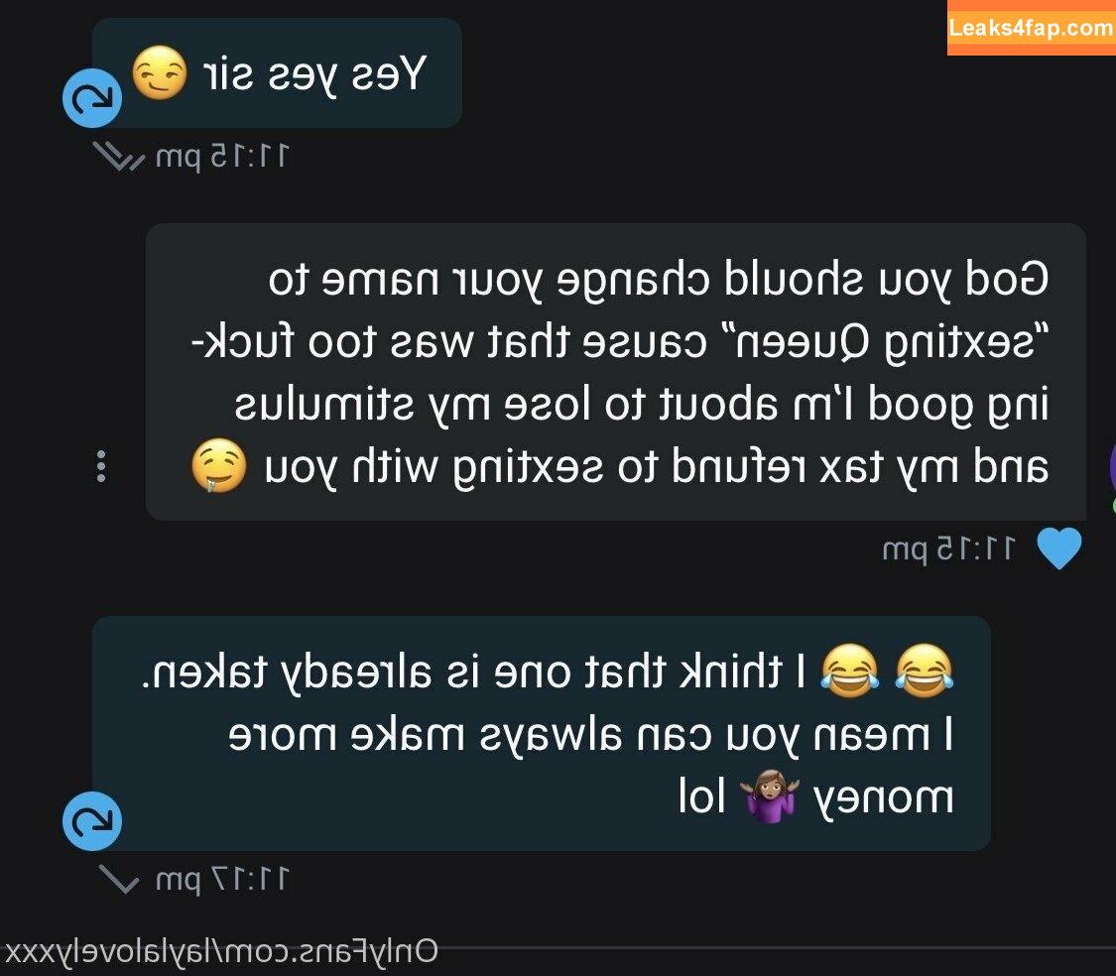
Task: Click the purple avatar at the screen edge
Action: tap(1112, 468)
